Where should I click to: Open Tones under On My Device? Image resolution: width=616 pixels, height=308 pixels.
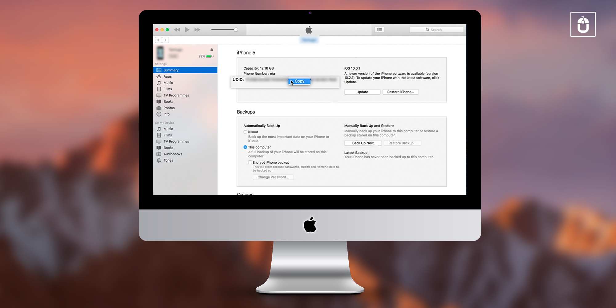[168, 160]
